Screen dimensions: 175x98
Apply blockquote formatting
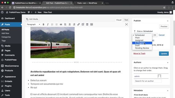[61, 24]
